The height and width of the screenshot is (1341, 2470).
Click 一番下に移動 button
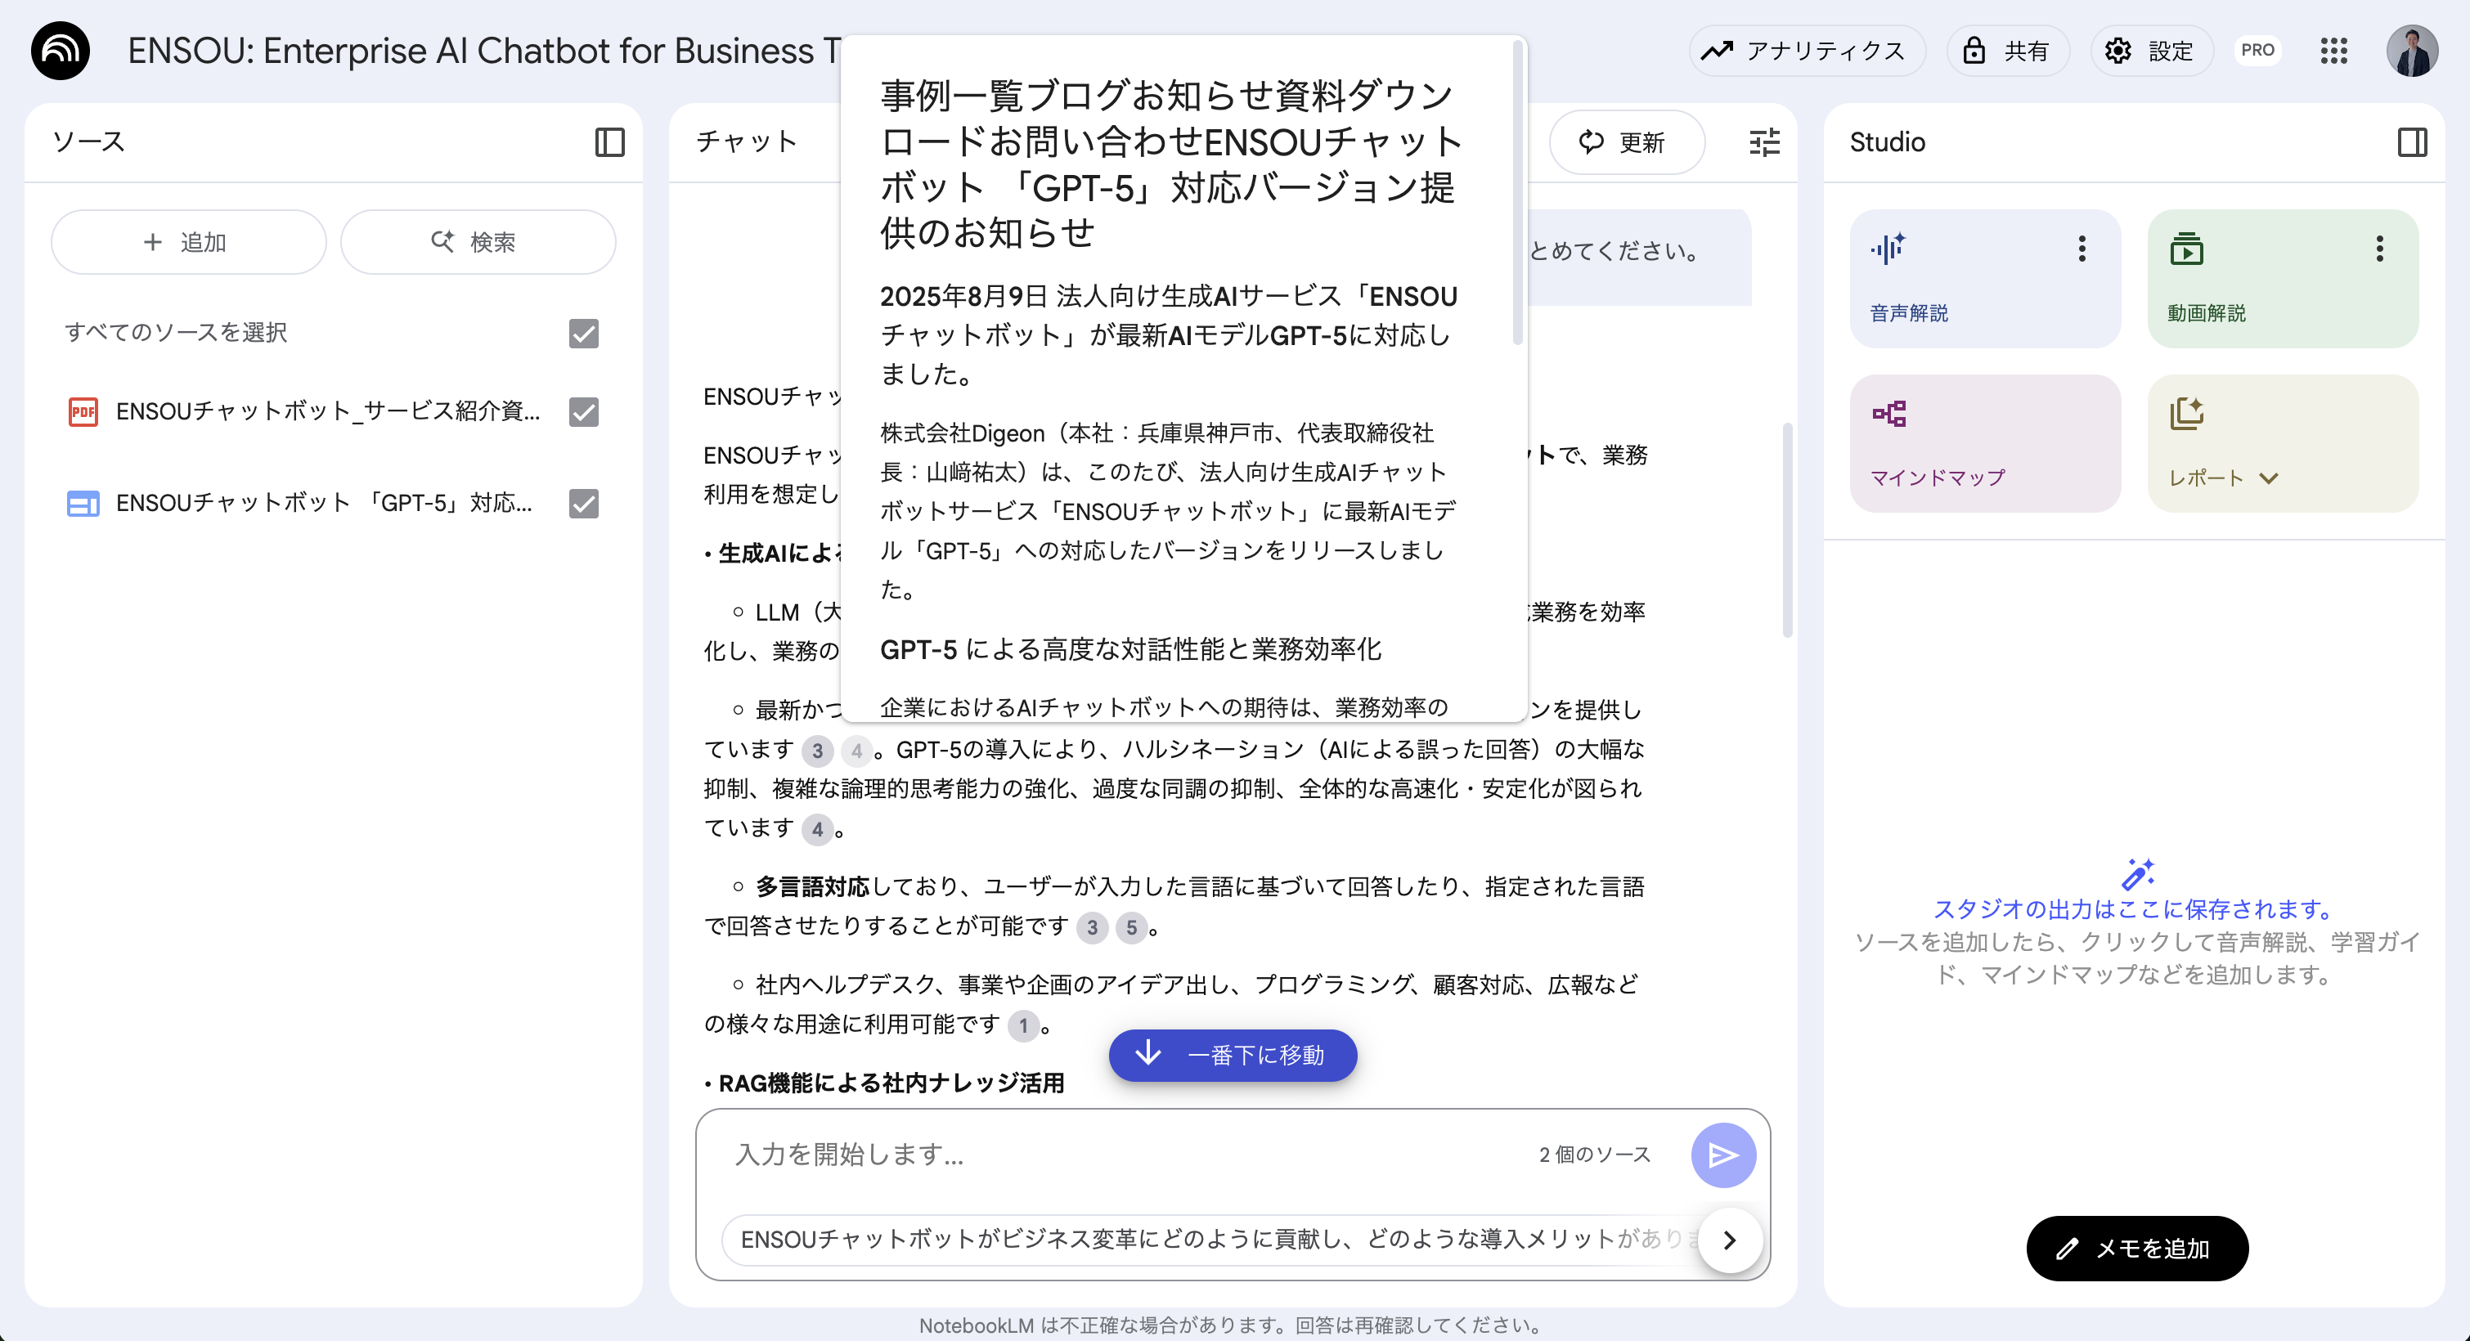[x=1232, y=1056]
